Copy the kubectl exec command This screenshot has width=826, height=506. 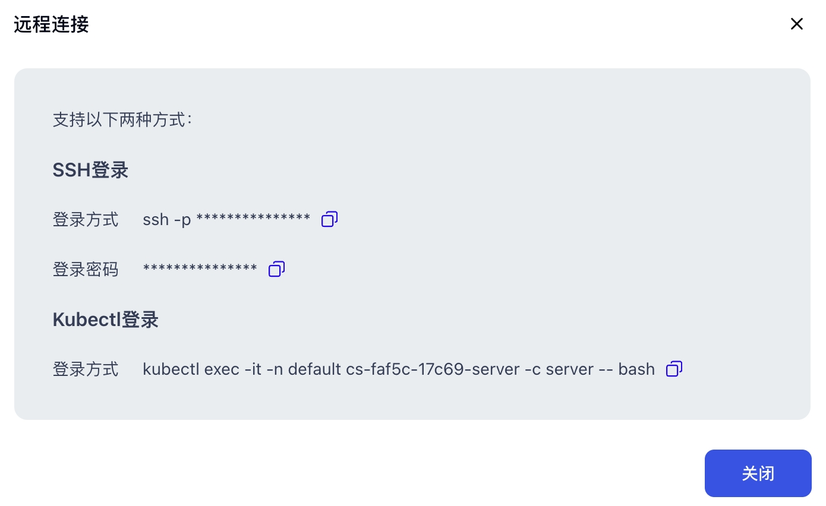674,369
